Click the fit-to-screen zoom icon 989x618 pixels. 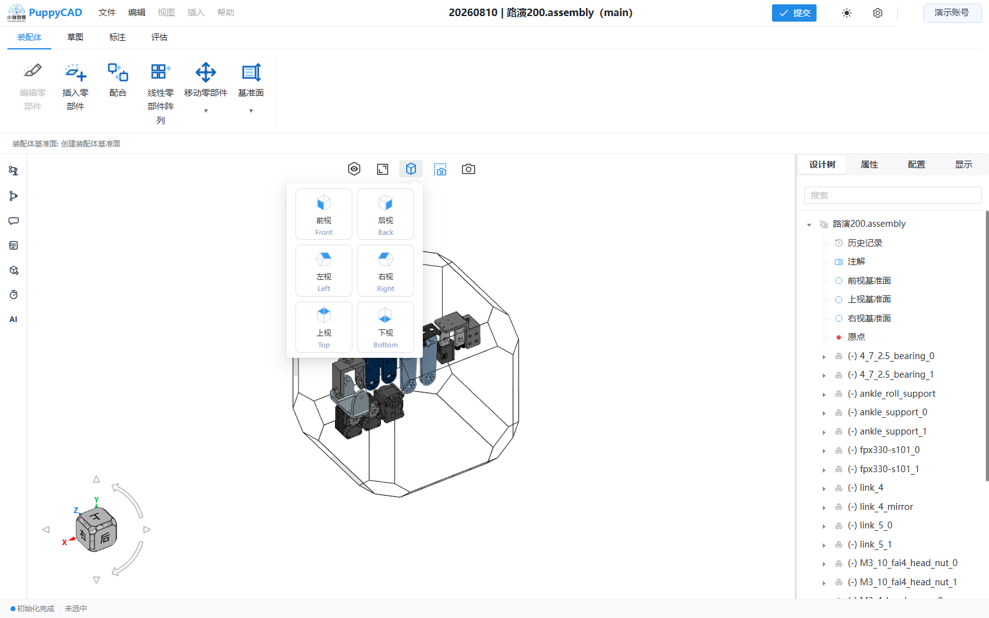click(x=383, y=169)
